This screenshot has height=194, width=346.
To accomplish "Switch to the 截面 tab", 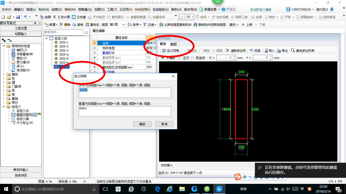I will (163, 44).
